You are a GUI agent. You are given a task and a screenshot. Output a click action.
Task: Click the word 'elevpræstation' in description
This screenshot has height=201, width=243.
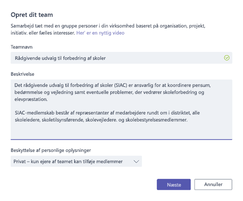[x=30, y=99]
